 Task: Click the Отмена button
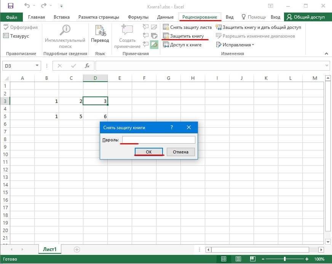pos(180,152)
